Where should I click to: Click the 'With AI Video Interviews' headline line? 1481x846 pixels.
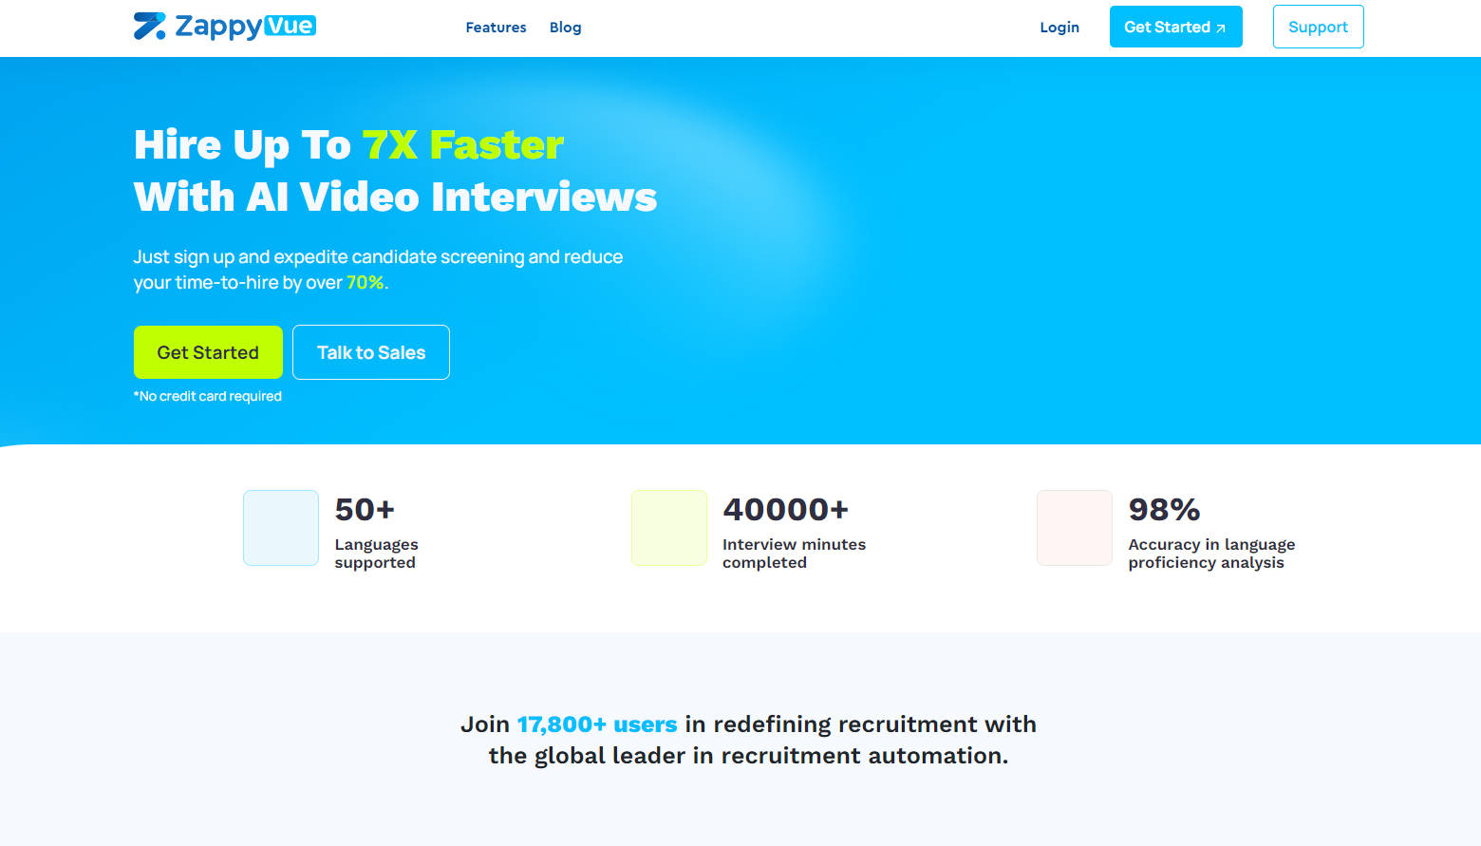tap(395, 197)
